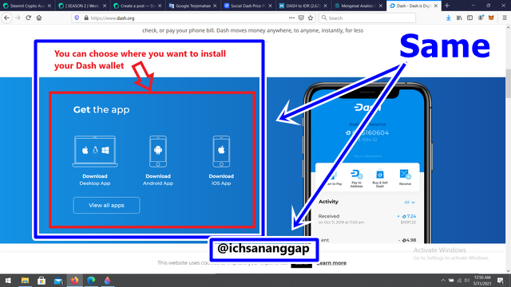
Task: Click the site padlock security icon
Action: 86,18
